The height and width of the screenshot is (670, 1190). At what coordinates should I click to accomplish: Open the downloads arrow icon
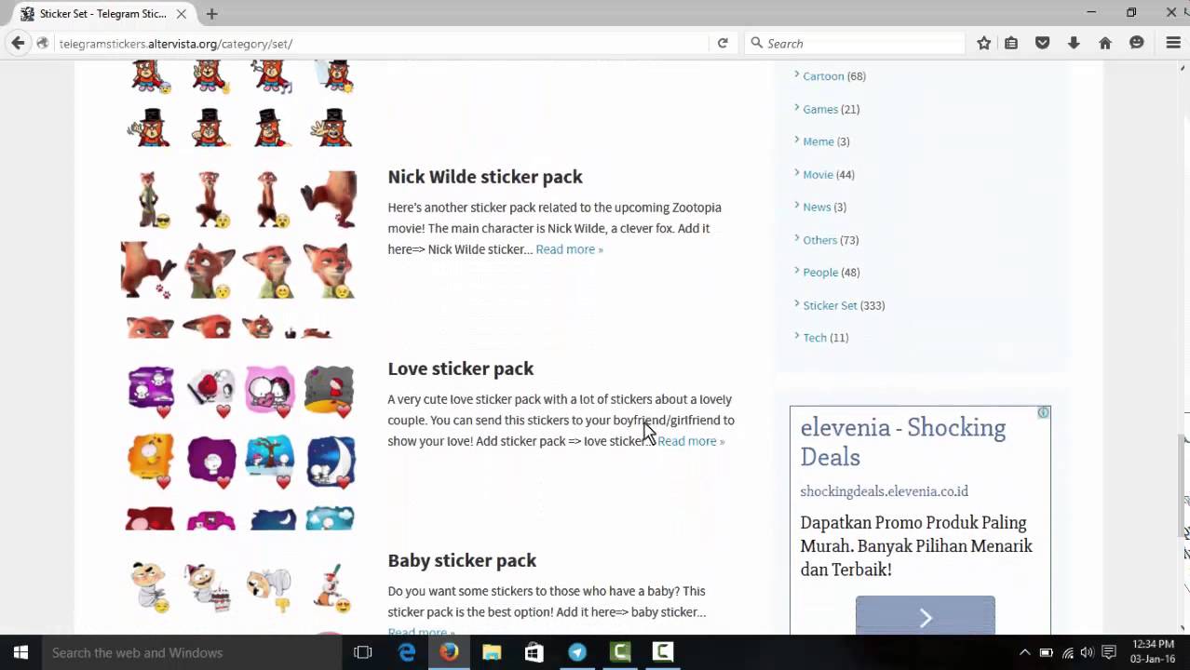tap(1074, 43)
